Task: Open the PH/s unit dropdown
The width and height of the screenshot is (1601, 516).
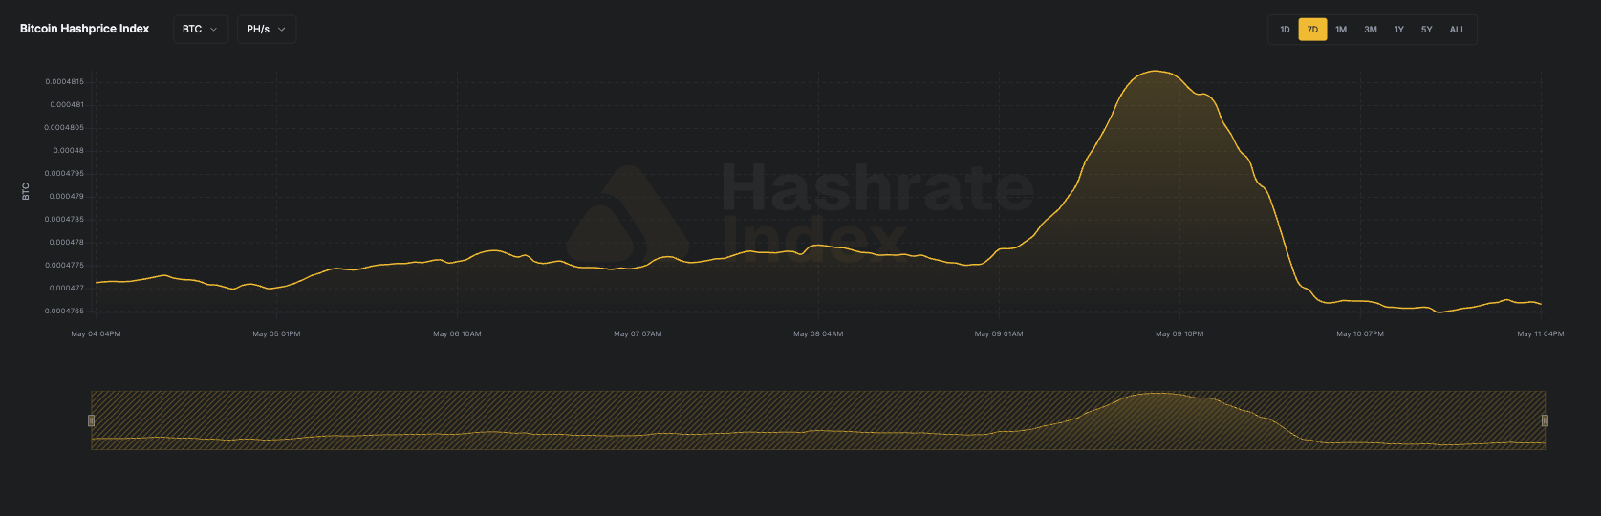Action: tap(267, 30)
